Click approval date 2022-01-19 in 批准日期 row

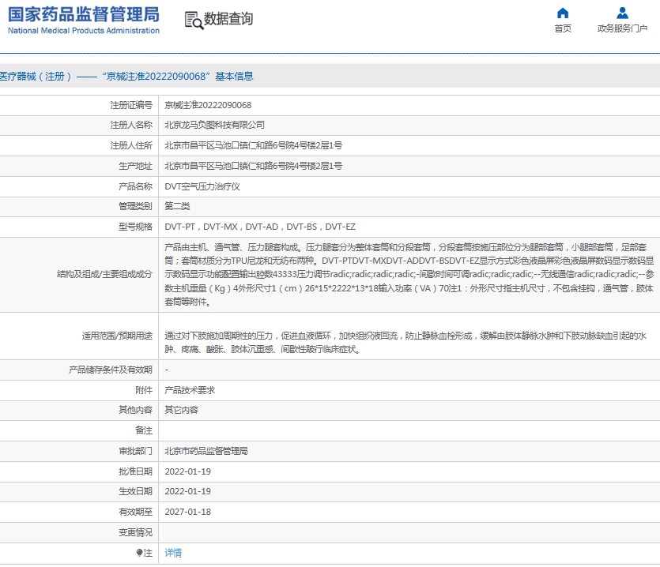click(x=187, y=471)
